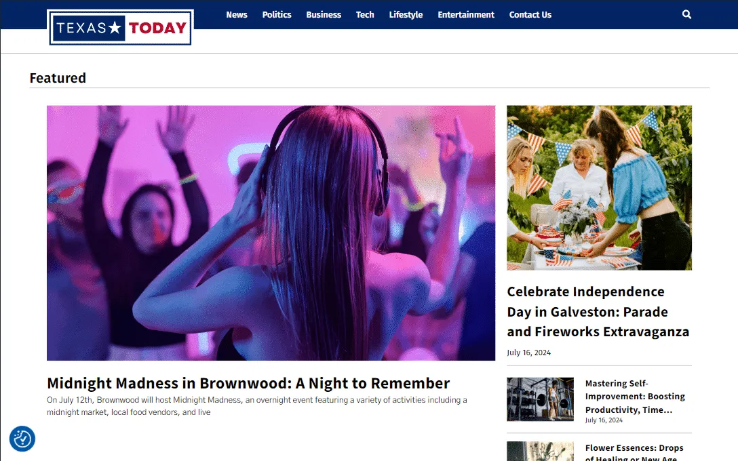
Task: Click the DJ party featured image
Action: pyautogui.click(x=271, y=233)
